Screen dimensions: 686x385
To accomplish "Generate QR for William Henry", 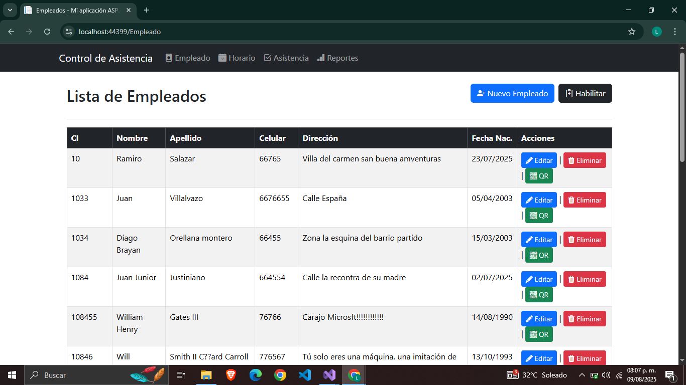I will [x=539, y=334].
